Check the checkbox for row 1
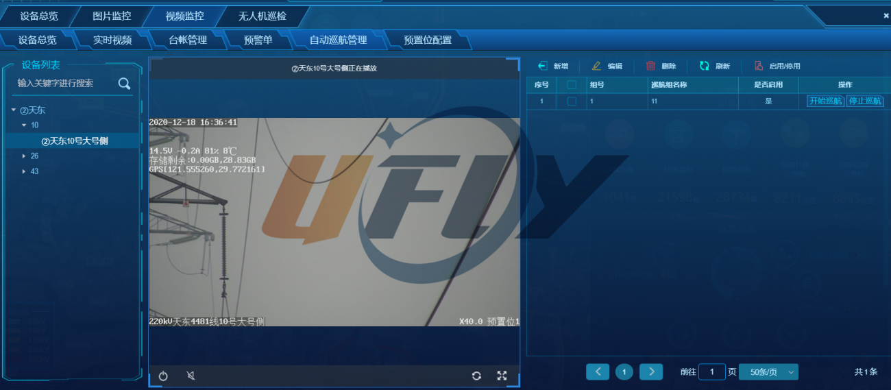Image resolution: width=891 pixels, height=390 pixels. pos(572,101)
